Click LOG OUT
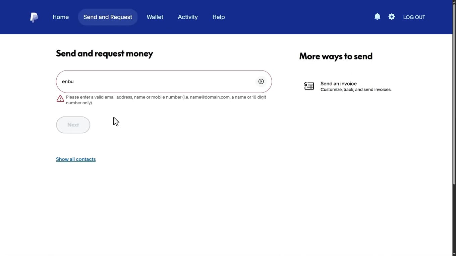456x256 pixels. pos(414,17)
